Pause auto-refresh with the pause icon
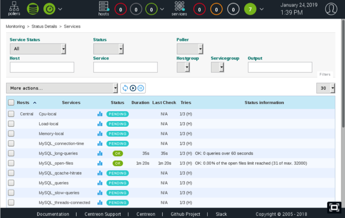 [141, 88]
